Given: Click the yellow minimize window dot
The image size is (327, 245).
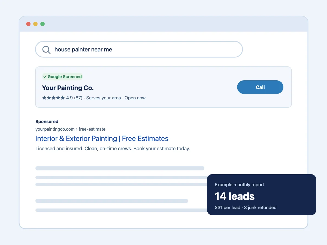Looking at the screenshot, I should click(35, 24).
